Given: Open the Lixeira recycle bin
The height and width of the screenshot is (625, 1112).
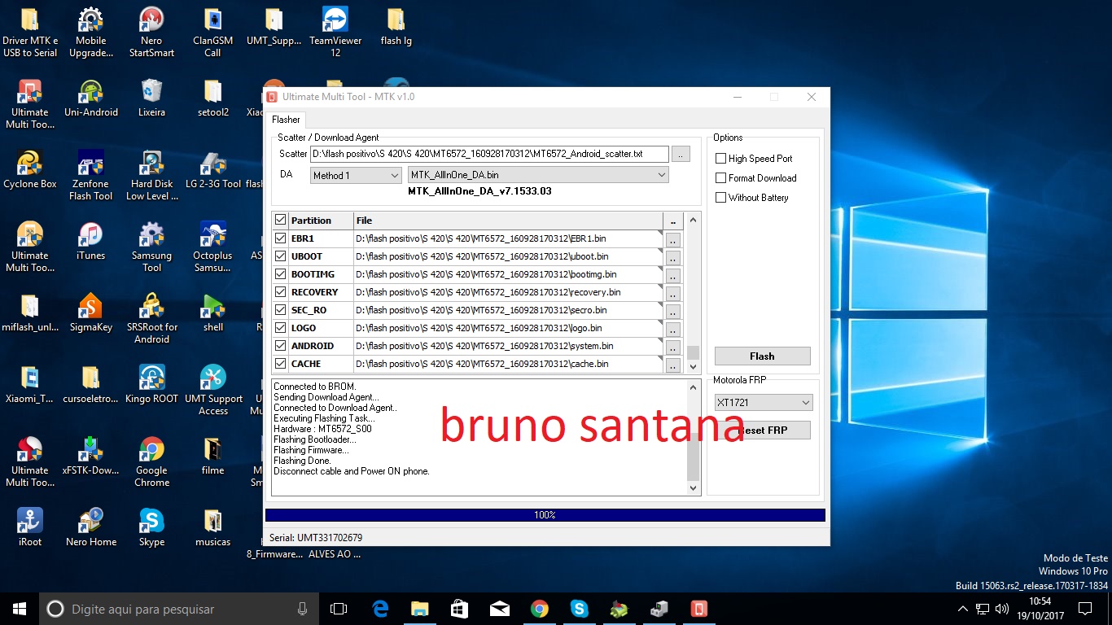Looking at the screenshot, I should [151, 98].
